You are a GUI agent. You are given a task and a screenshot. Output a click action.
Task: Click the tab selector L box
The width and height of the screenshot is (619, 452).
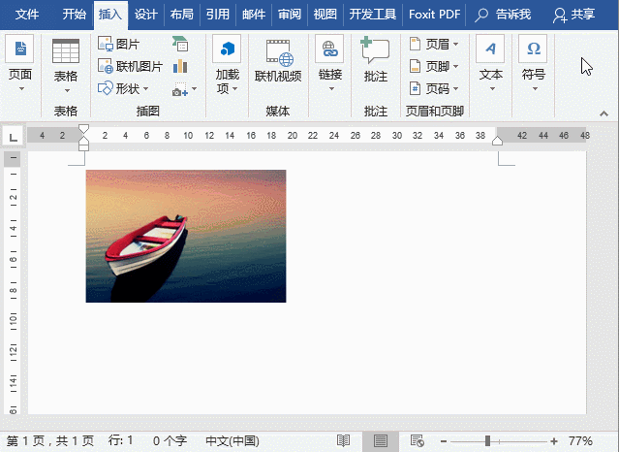click(x=13, y=137)
